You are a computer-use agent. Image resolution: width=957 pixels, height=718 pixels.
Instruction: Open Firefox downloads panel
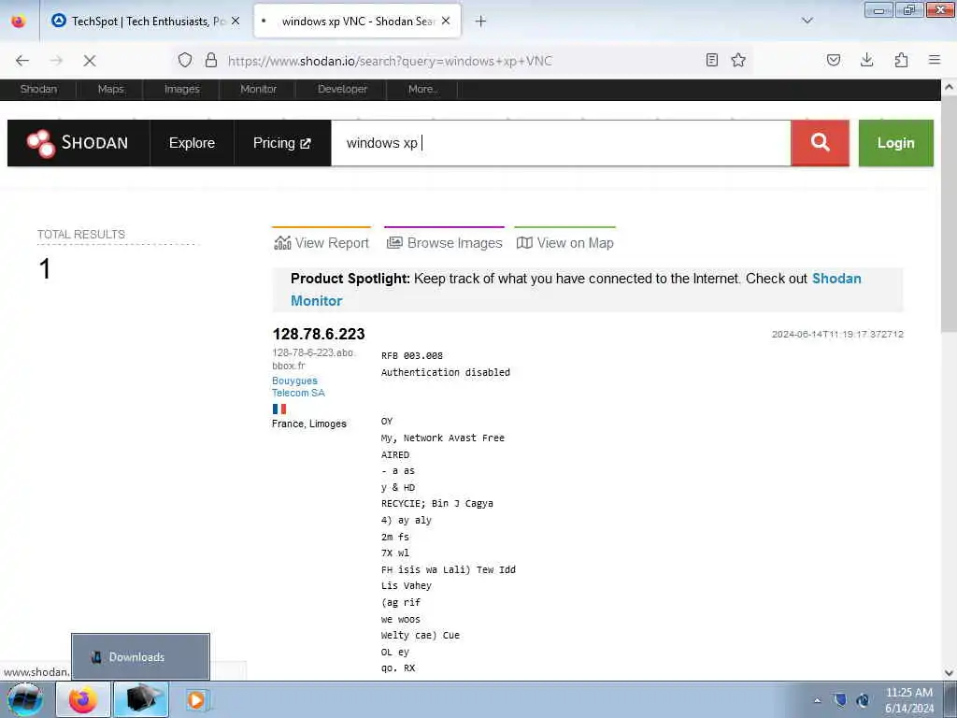coord(866,60)
